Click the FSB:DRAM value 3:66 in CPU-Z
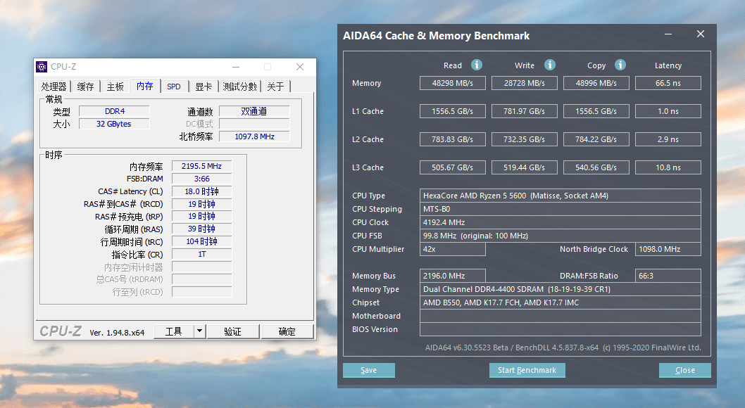 point(202,179)
